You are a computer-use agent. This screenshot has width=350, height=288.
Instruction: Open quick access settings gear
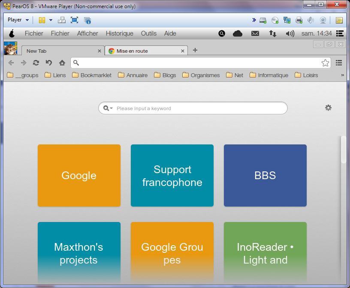point(328,108)
